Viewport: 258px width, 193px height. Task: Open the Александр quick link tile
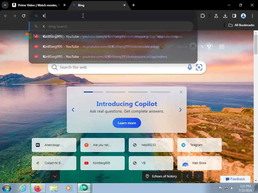[x=54, y=145]
